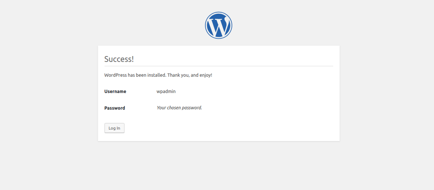
Task: Click the word 'WordPress' in the confirmation message
Action: pyautogui.click(x=115, y=75)
